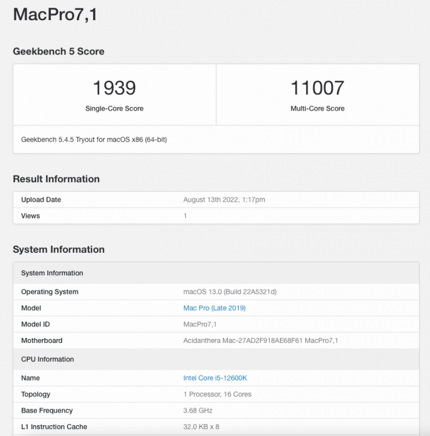
Task: Click the Single-Core Score label
Action: tap(114, 108)
